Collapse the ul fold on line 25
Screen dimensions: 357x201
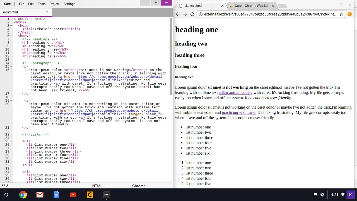[x=11, y=141]
